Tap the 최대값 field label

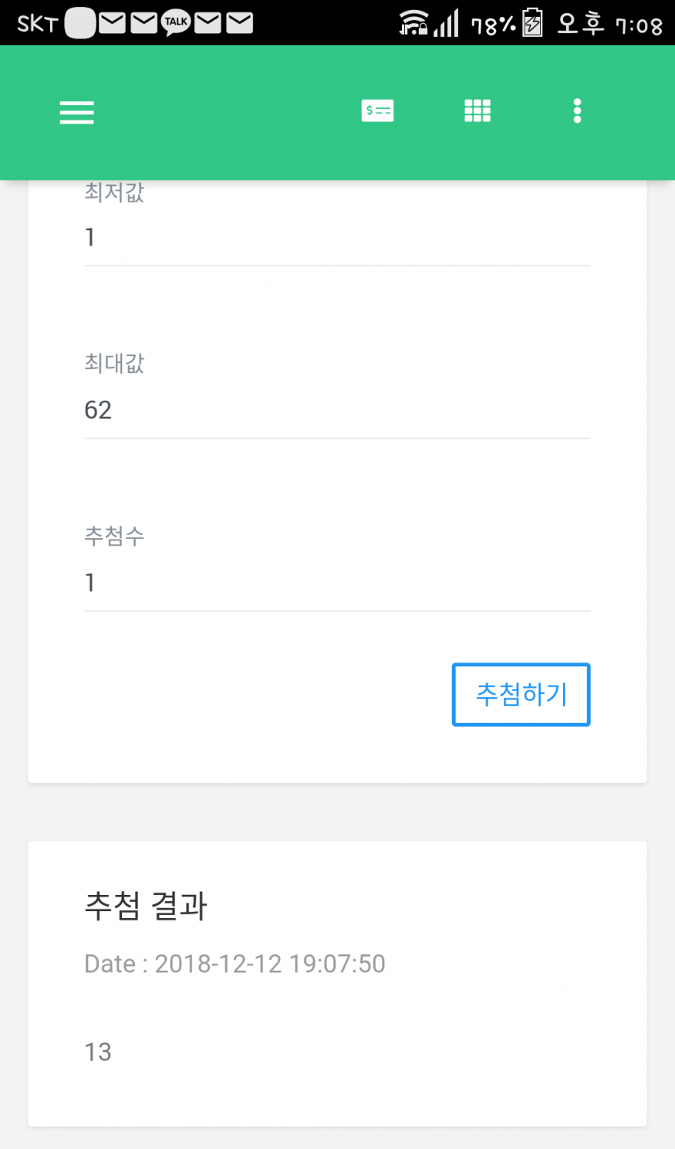point(114,363)
